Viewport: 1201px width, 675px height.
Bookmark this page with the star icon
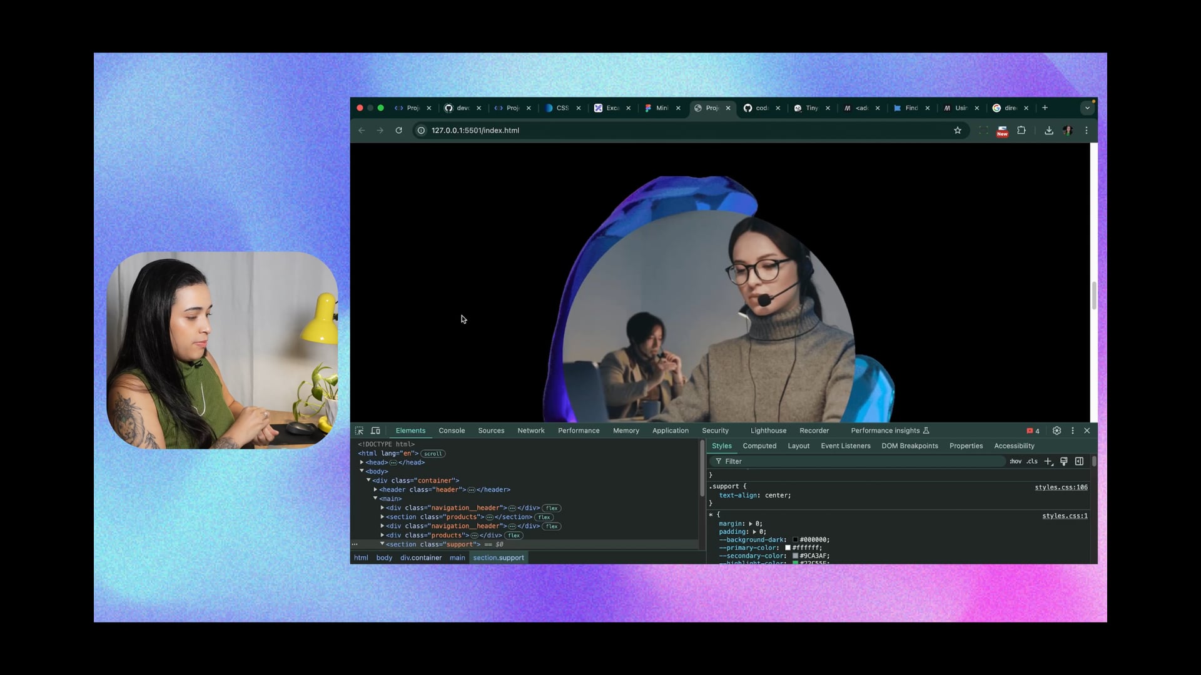point(957,131)
